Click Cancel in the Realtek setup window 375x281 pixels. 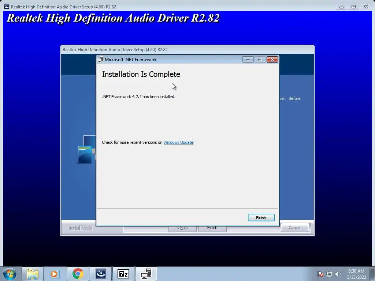pyautogui.click(x=294, y=228)
